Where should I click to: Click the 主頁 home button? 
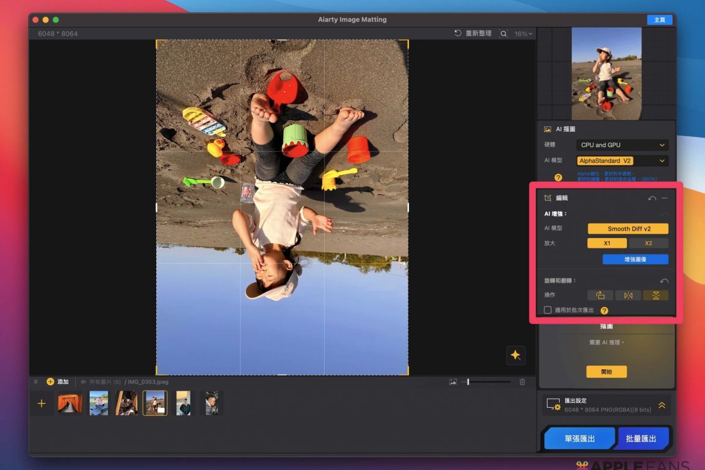[x=659, y=20]
